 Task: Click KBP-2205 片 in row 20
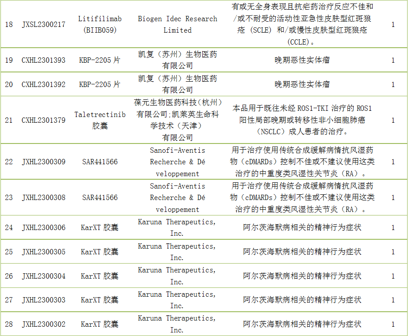(x=100, y=84)
